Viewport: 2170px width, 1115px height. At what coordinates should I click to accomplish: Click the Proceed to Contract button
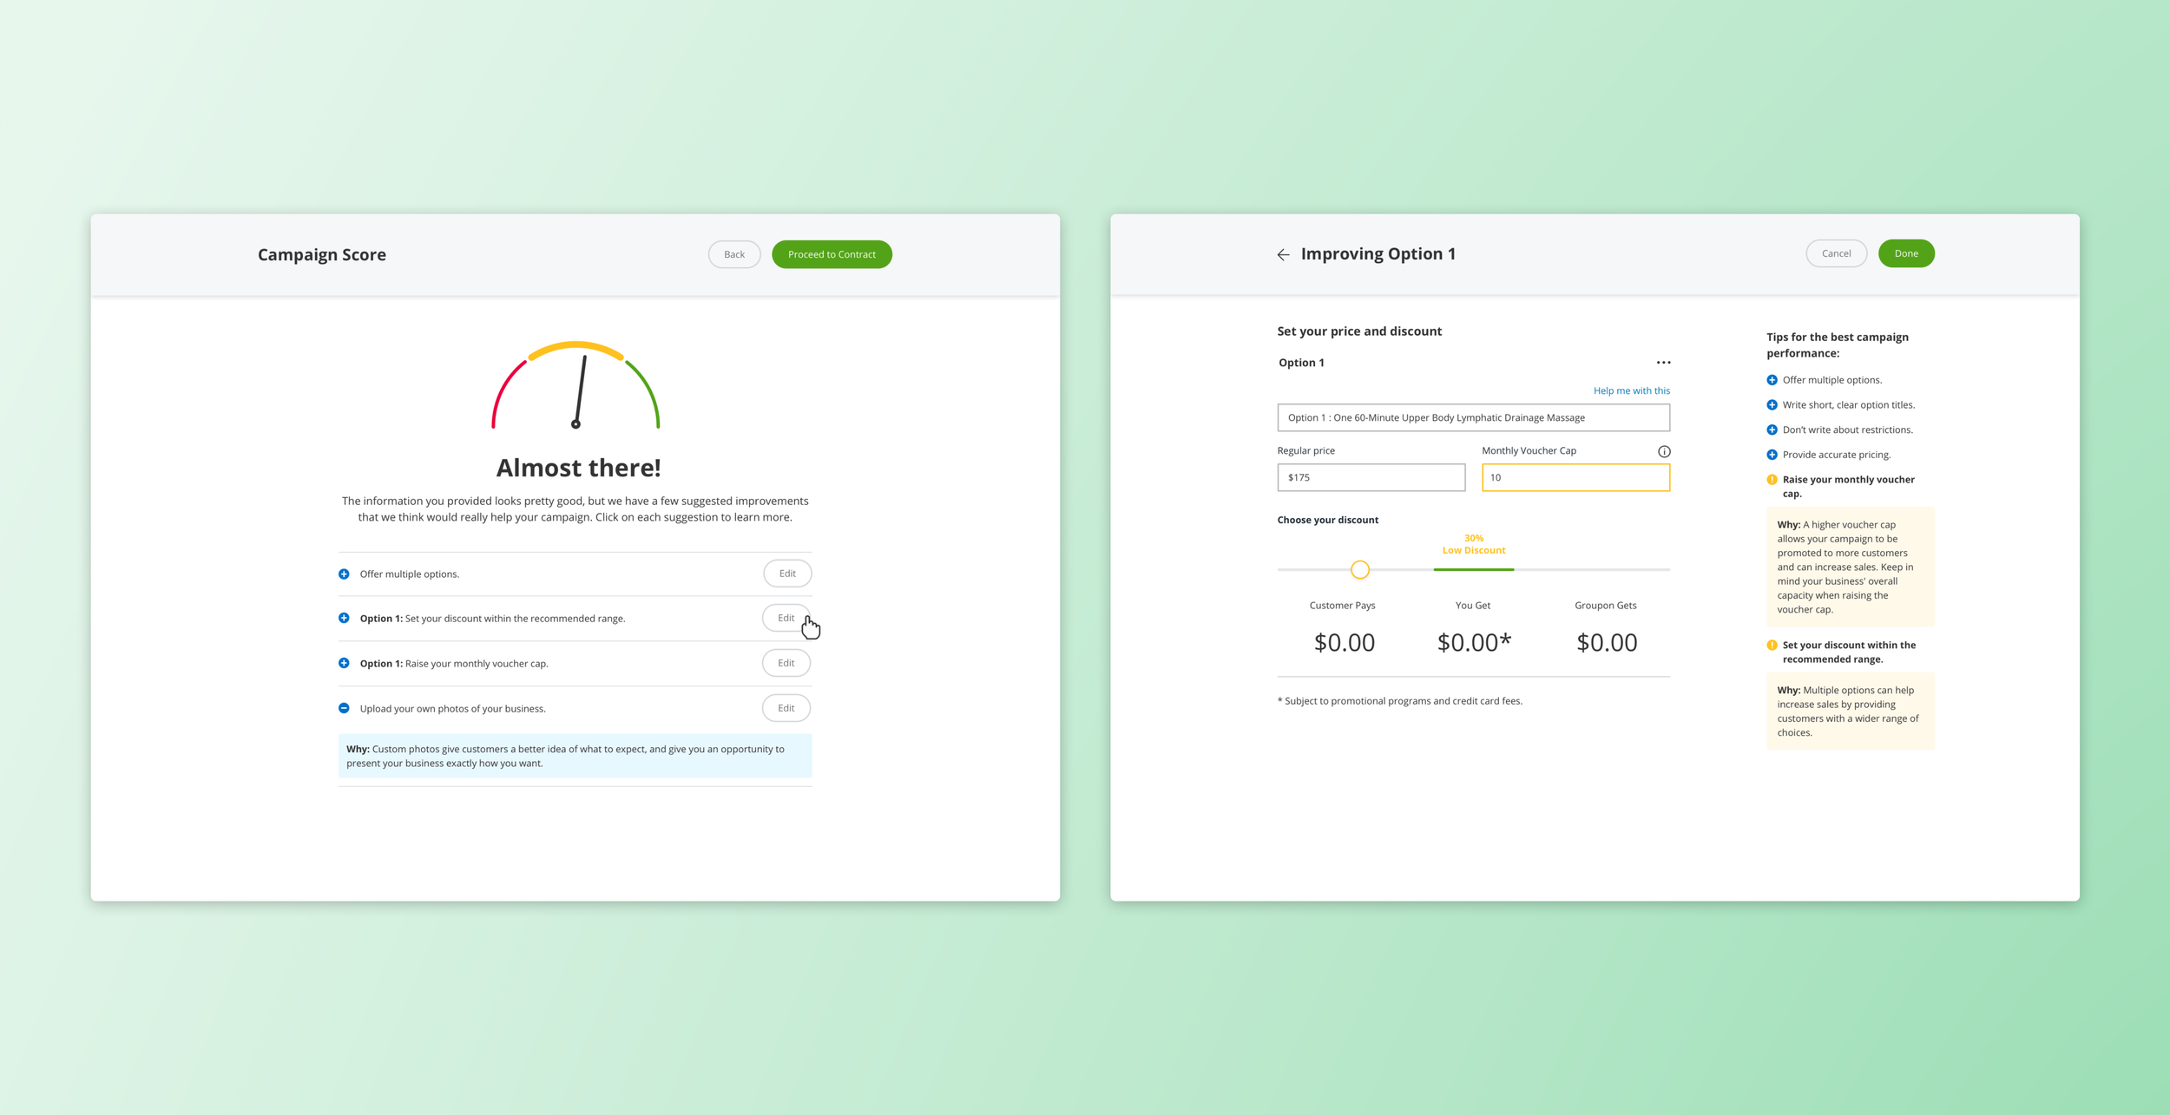coord(831,254)
